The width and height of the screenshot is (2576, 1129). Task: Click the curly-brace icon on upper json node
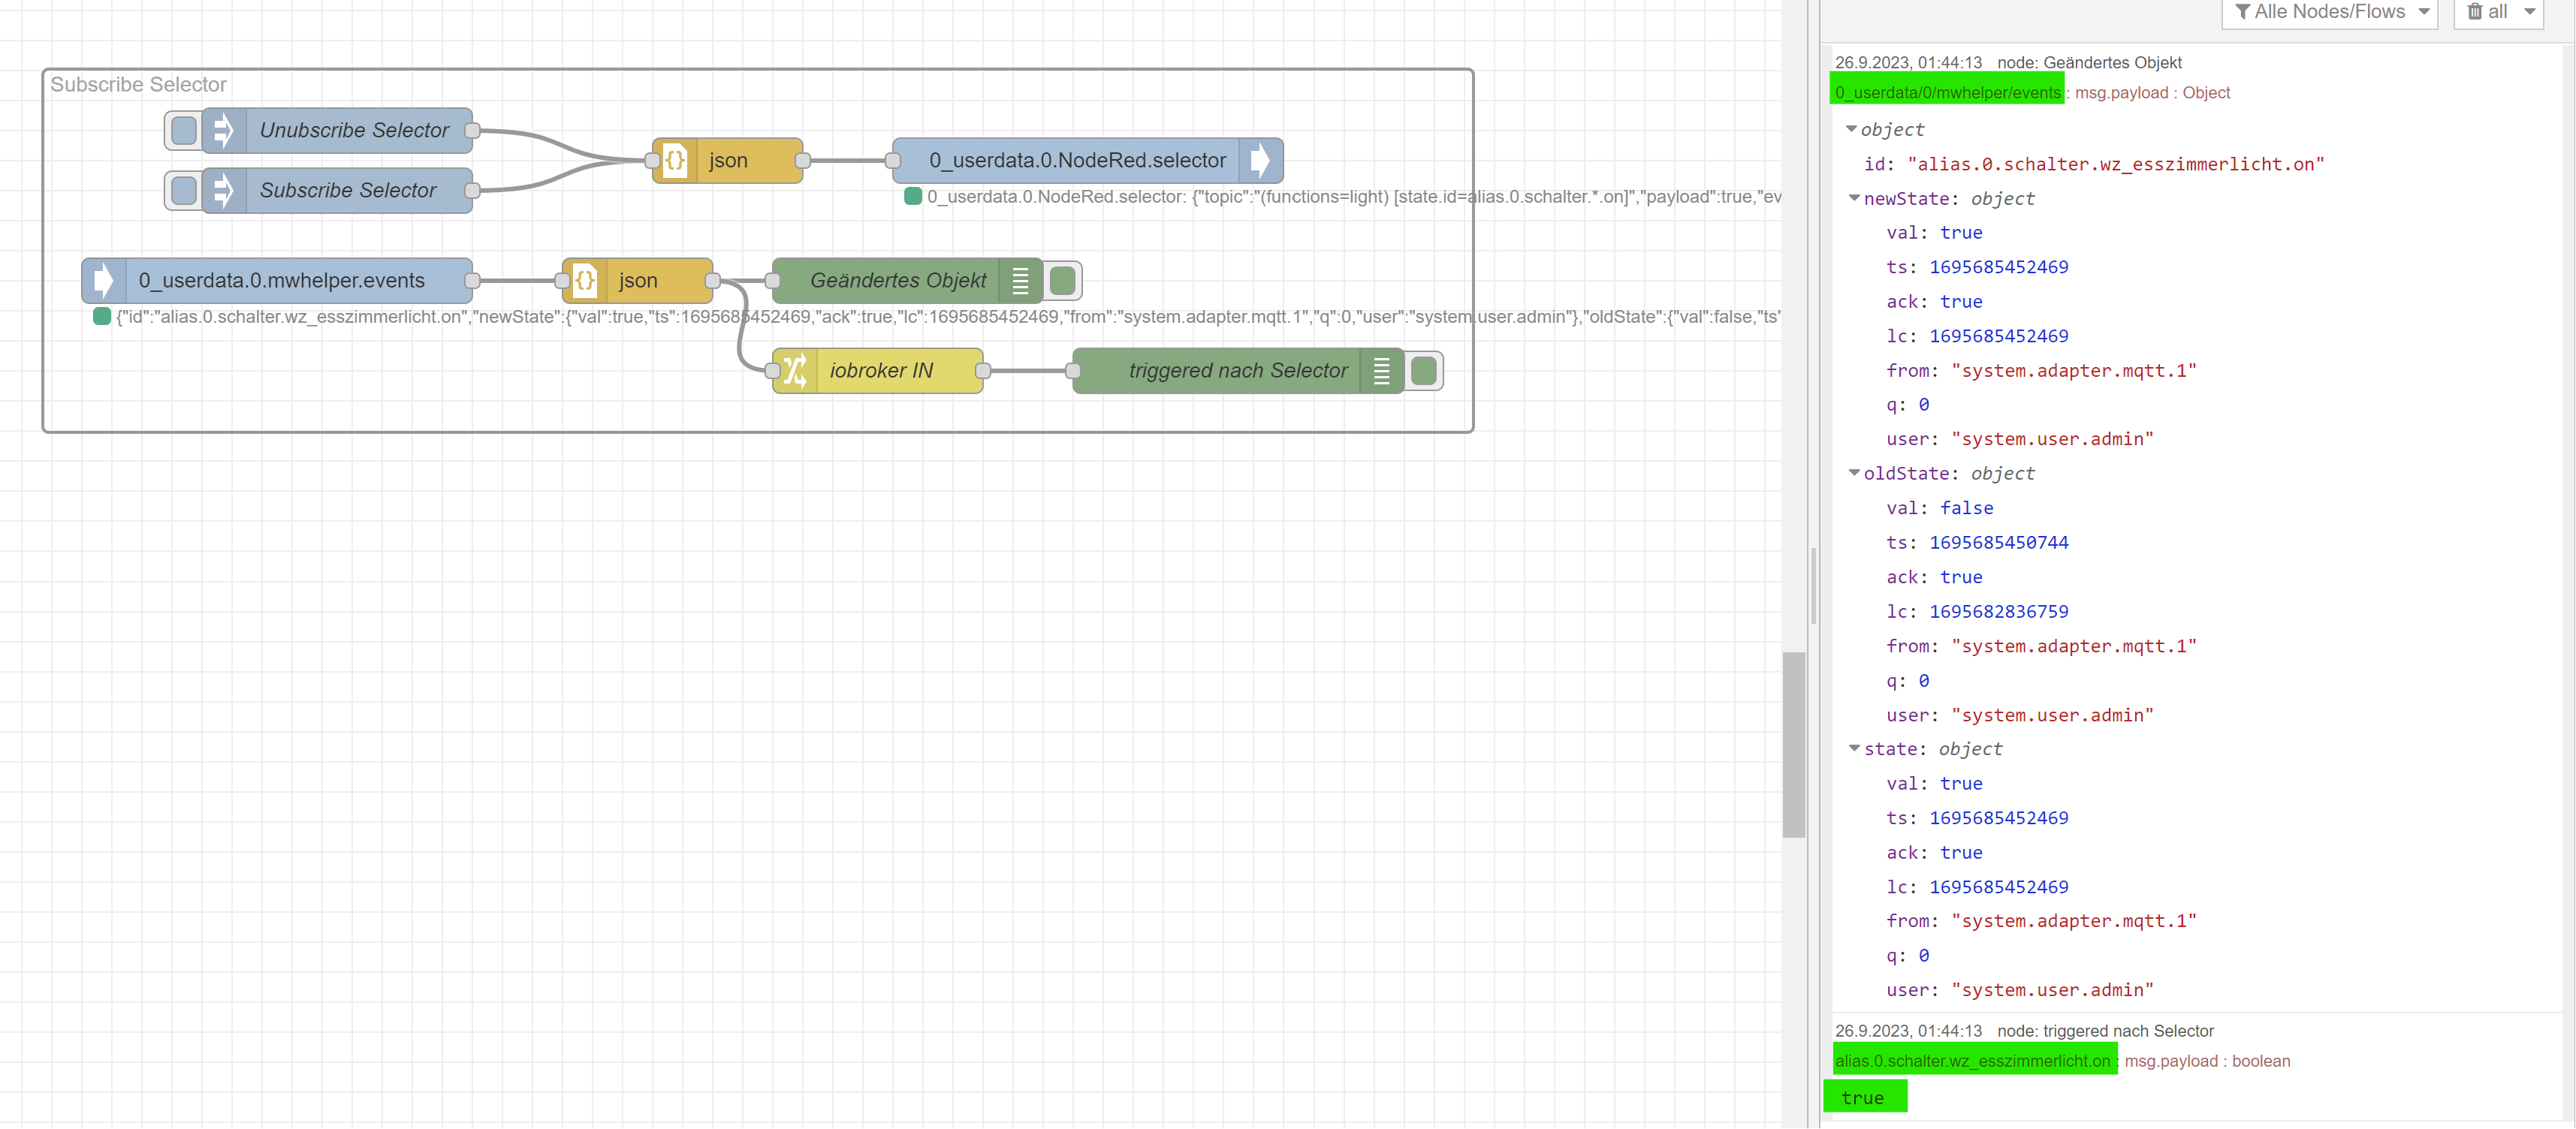pyautogui.click(x=675, y=161)
